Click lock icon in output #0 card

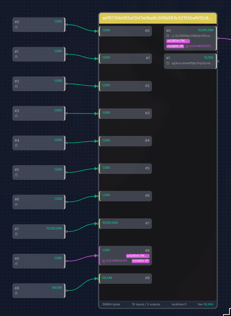168,36
